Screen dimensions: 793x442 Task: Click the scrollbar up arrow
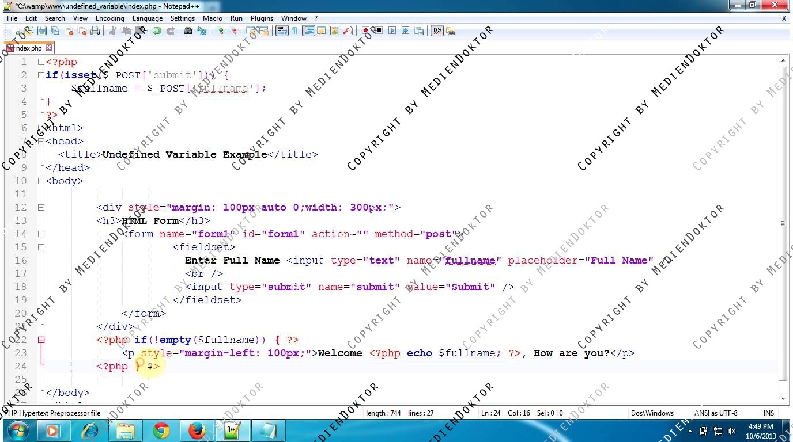(783, 60)
